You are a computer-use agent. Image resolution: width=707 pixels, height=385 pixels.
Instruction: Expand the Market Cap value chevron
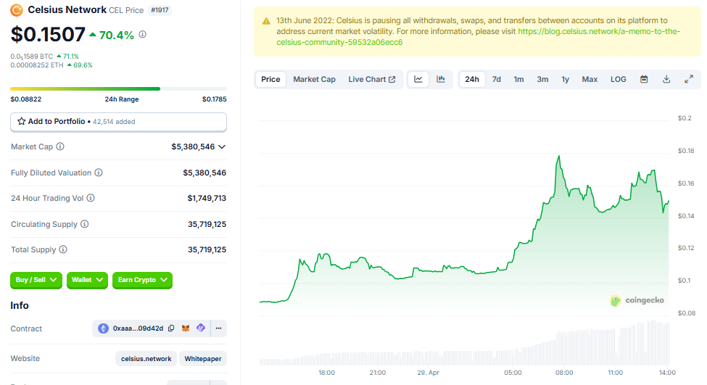pyautogui.click(x=222, y=146)
